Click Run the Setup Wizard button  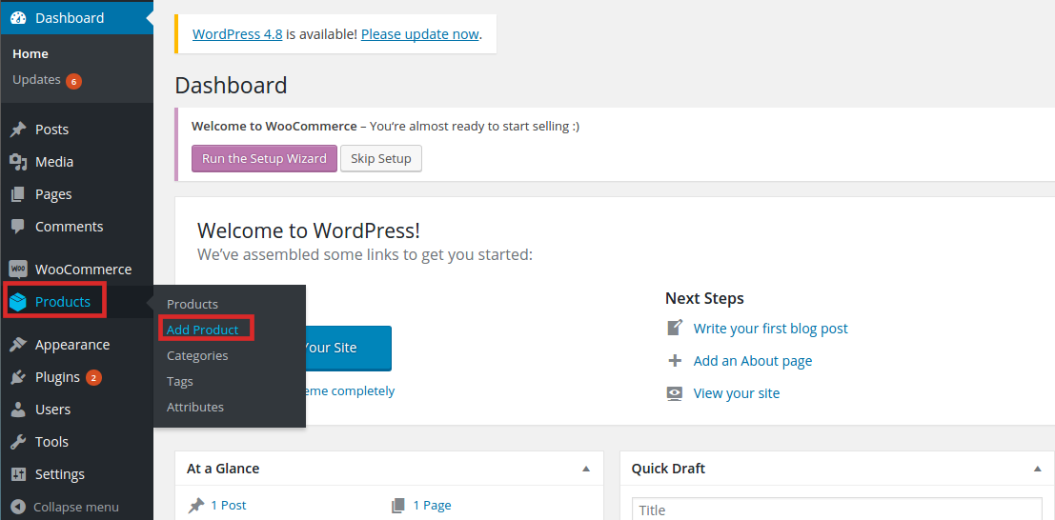[264, 159]
